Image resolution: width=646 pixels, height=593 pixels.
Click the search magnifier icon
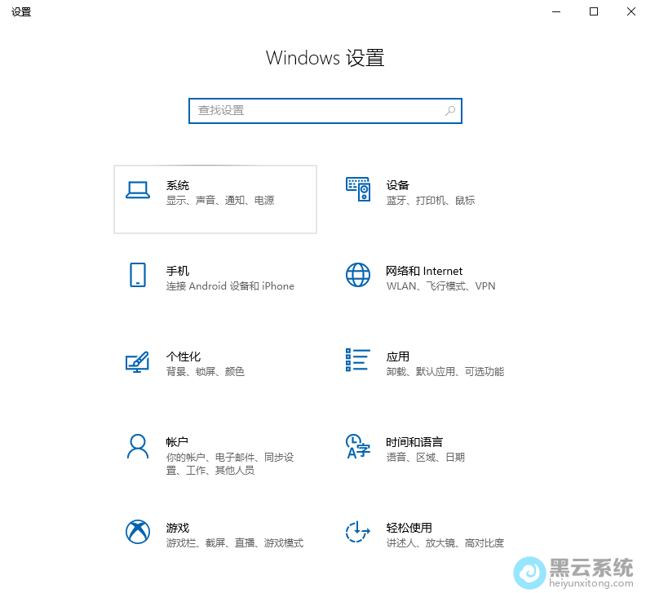tap(450, 110)
